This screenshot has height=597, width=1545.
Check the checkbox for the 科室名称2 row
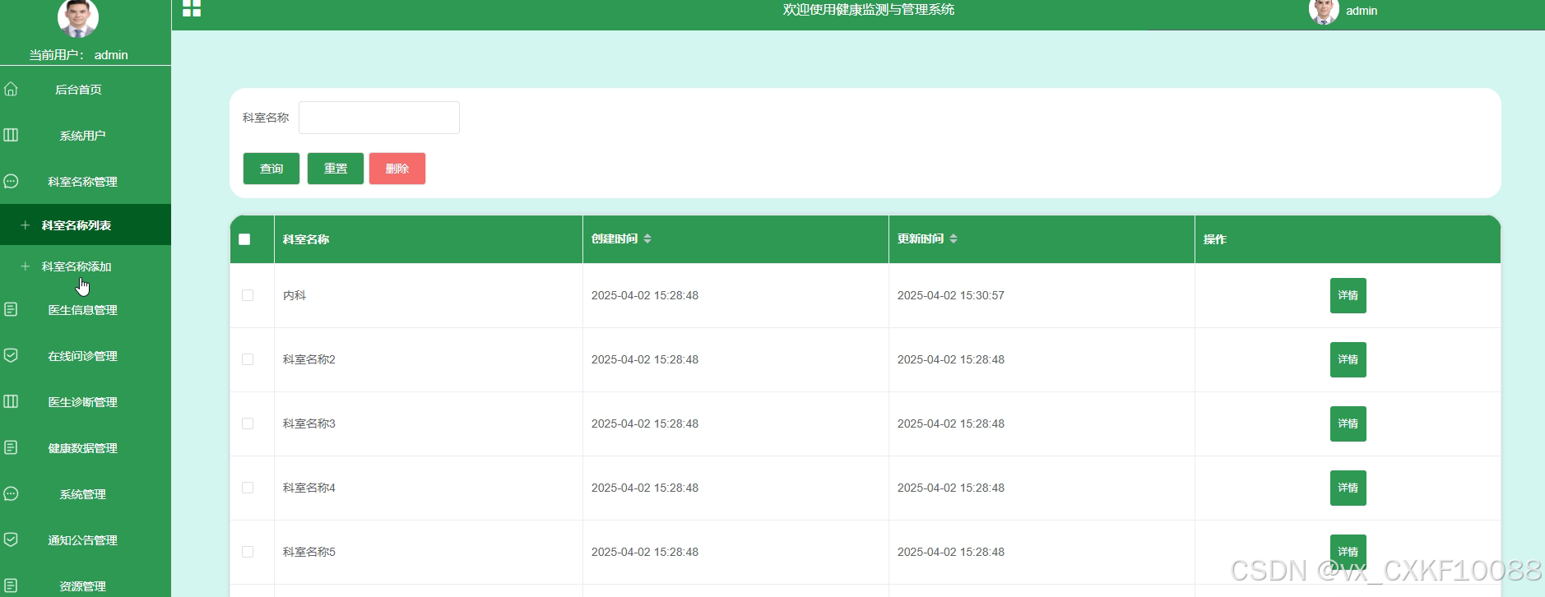click(x=248, y=359)
